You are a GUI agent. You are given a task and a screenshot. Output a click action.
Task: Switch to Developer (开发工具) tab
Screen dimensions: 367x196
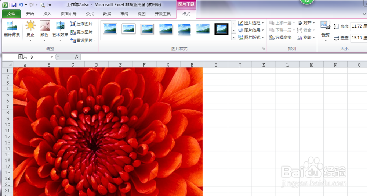[163, 14]
